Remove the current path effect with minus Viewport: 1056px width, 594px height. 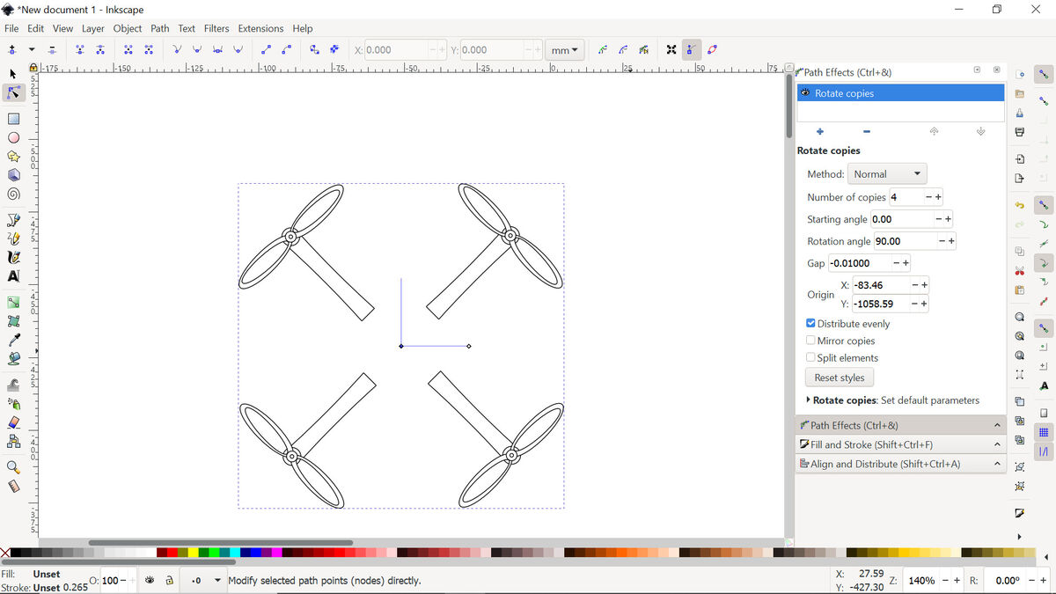[867, 132]
